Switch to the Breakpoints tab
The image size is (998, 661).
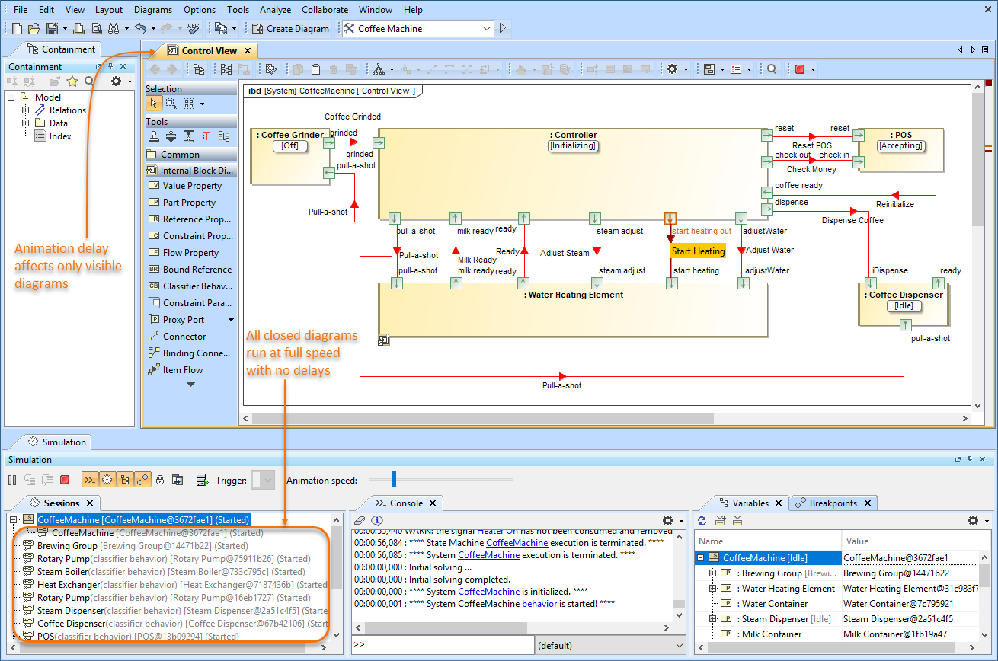point(833,503)
